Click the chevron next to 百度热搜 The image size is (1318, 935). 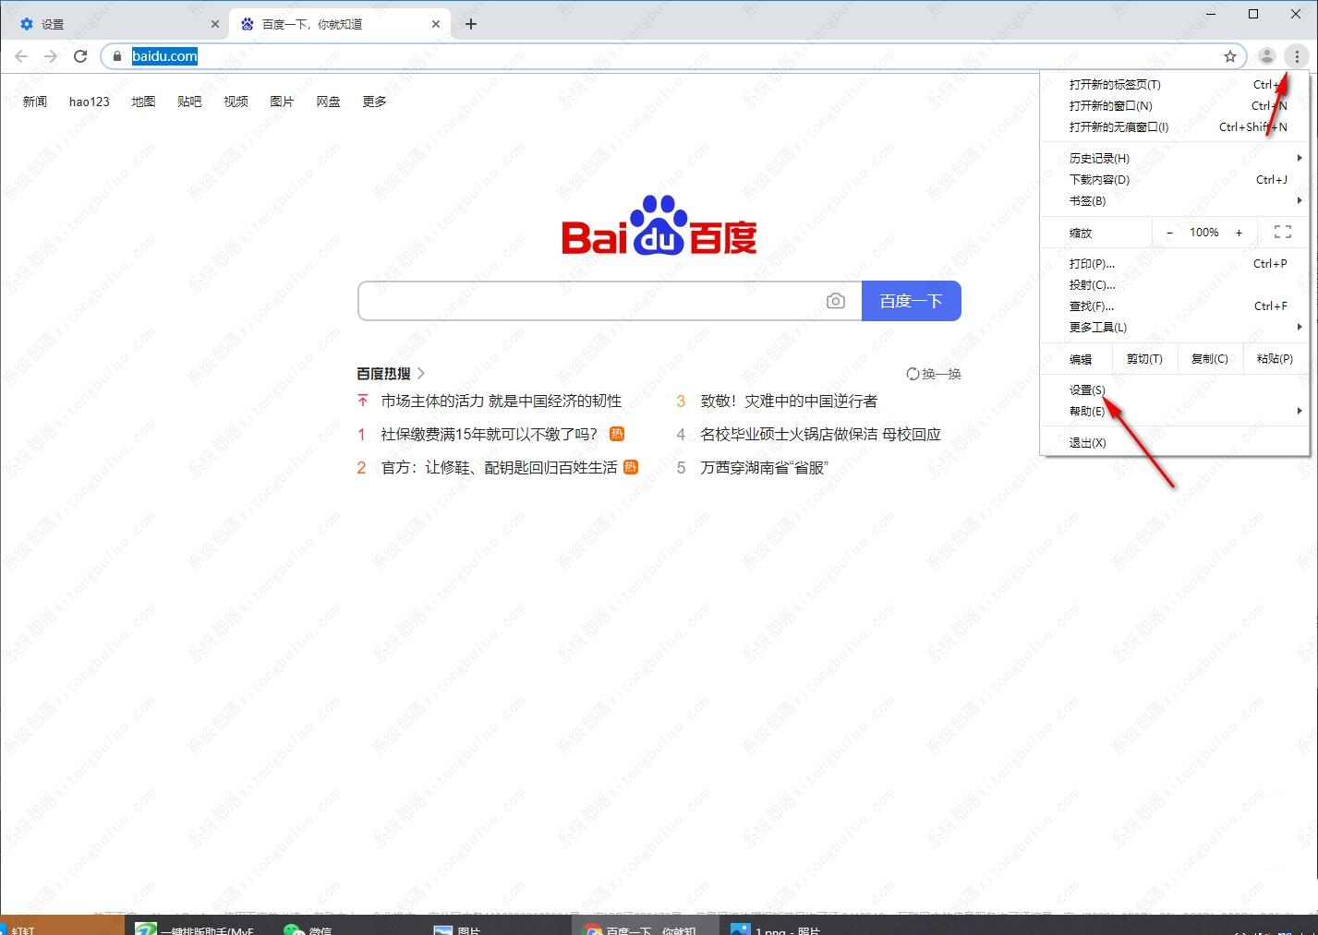421,374
